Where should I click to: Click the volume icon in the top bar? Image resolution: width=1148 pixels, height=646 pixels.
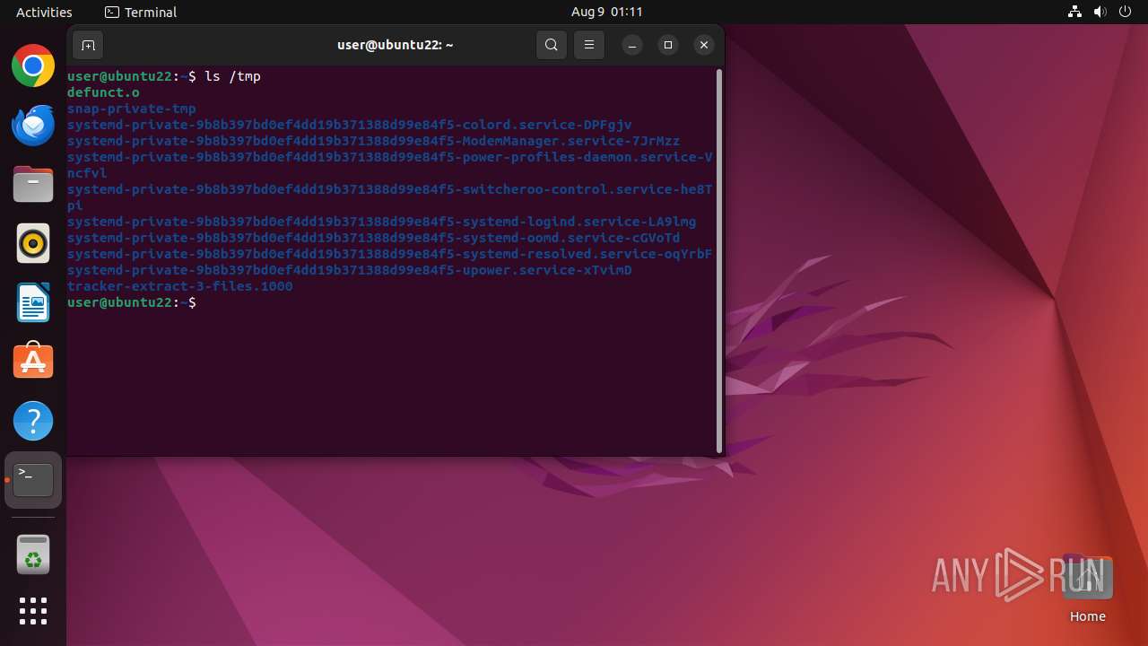click(x=1100, y=12)
